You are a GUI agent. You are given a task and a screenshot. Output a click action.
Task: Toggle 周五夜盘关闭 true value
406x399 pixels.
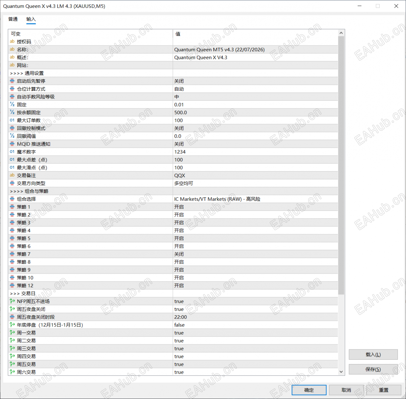(255, 309)
